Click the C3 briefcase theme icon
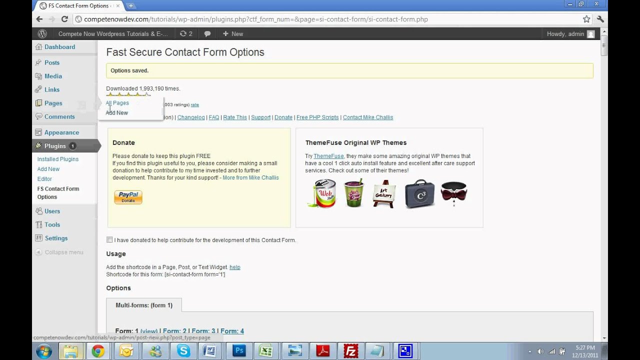 tap(419, 193)
